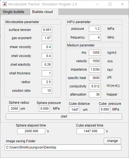This screenshot has height=158, width=129.
Task: Maximize the simulation program window
Action: click(x=110, y=4)
